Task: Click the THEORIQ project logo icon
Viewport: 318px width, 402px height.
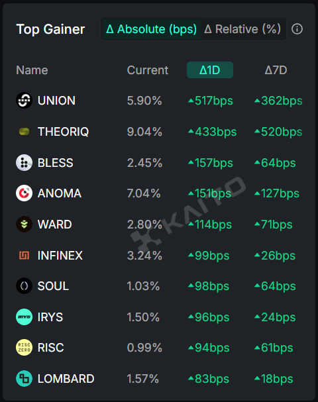Action: [24, 132]
